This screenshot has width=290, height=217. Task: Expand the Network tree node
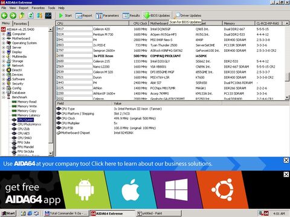[4, 66]
